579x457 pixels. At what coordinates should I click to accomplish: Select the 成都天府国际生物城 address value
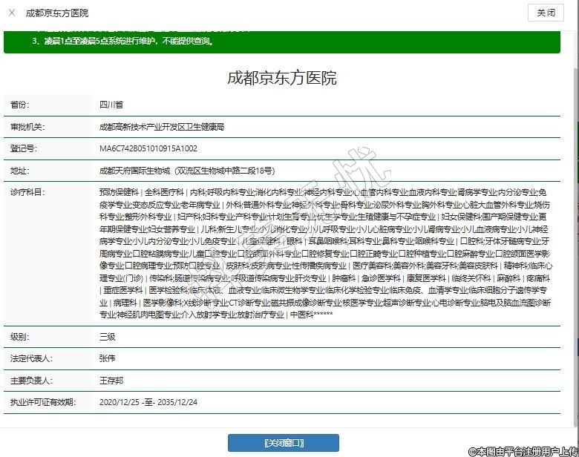[x=186, y=170]
